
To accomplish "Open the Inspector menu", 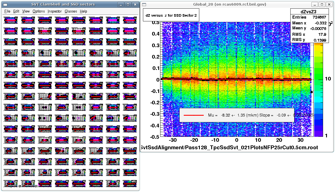I will tap(55, 11).
